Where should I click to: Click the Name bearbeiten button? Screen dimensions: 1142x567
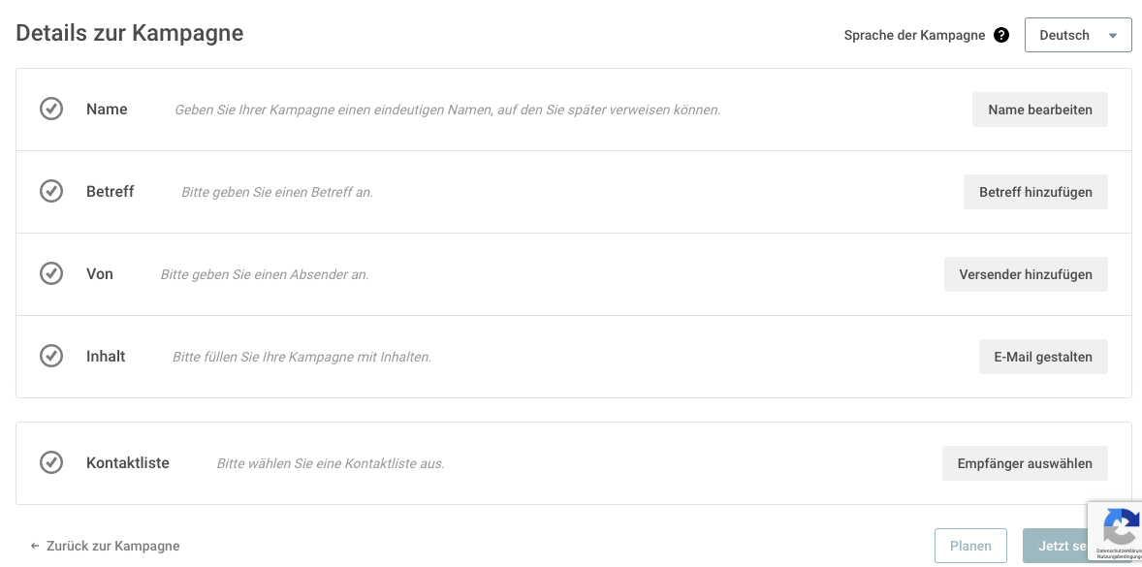pos(1039,110)
